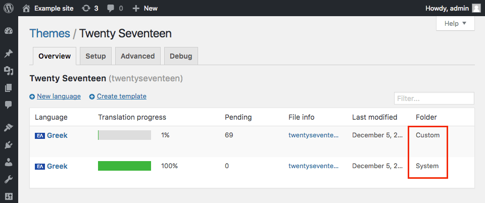Open Posts via the pushpin icon
The image size is (485, 203).
[9, 54]
